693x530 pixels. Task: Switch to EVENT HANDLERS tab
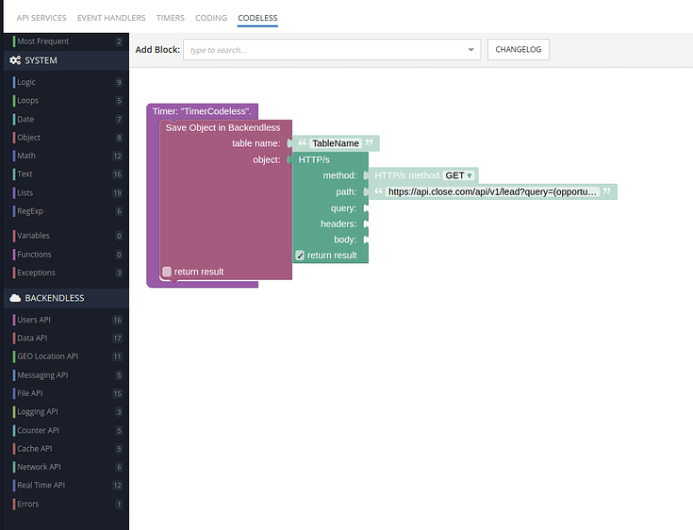[111, 18]
